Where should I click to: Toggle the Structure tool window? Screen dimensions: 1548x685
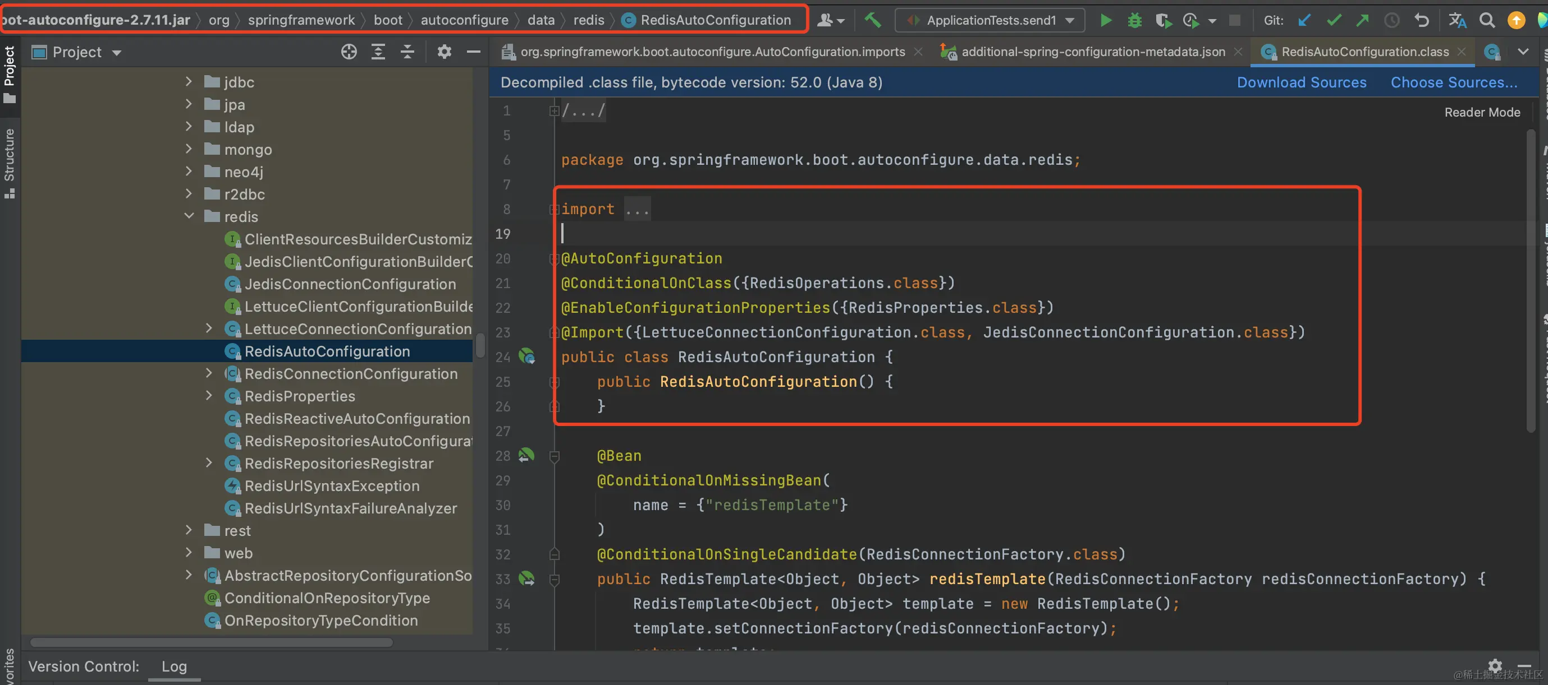10,162
